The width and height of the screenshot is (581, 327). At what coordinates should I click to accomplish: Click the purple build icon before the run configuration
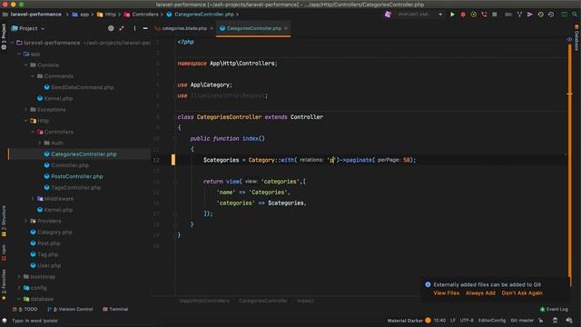tap(388, 15)
